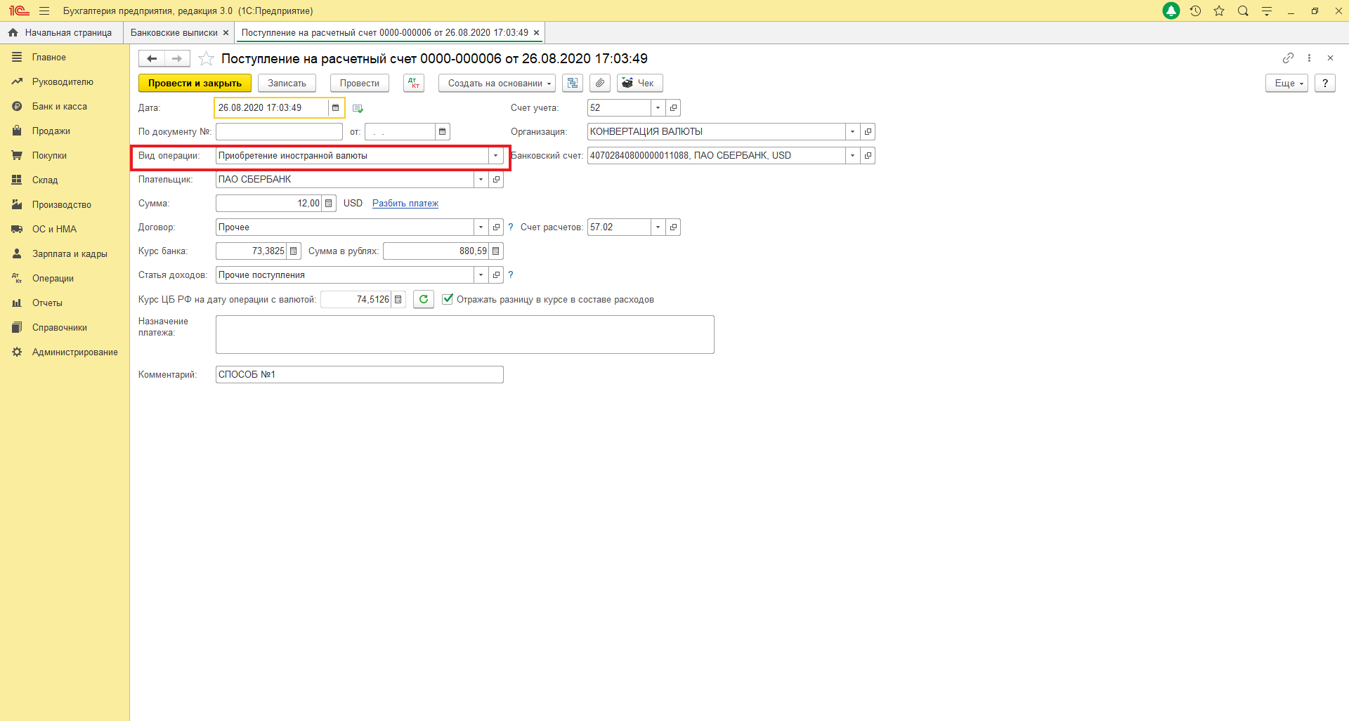Copy link to document icon

(1288, 58)
